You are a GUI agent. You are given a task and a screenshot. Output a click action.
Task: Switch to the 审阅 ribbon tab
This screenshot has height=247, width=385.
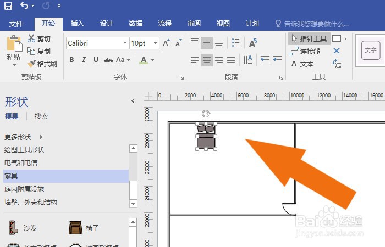coord(194,24)
